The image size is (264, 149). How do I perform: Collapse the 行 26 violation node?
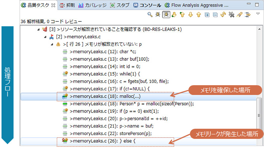point(52,44)
